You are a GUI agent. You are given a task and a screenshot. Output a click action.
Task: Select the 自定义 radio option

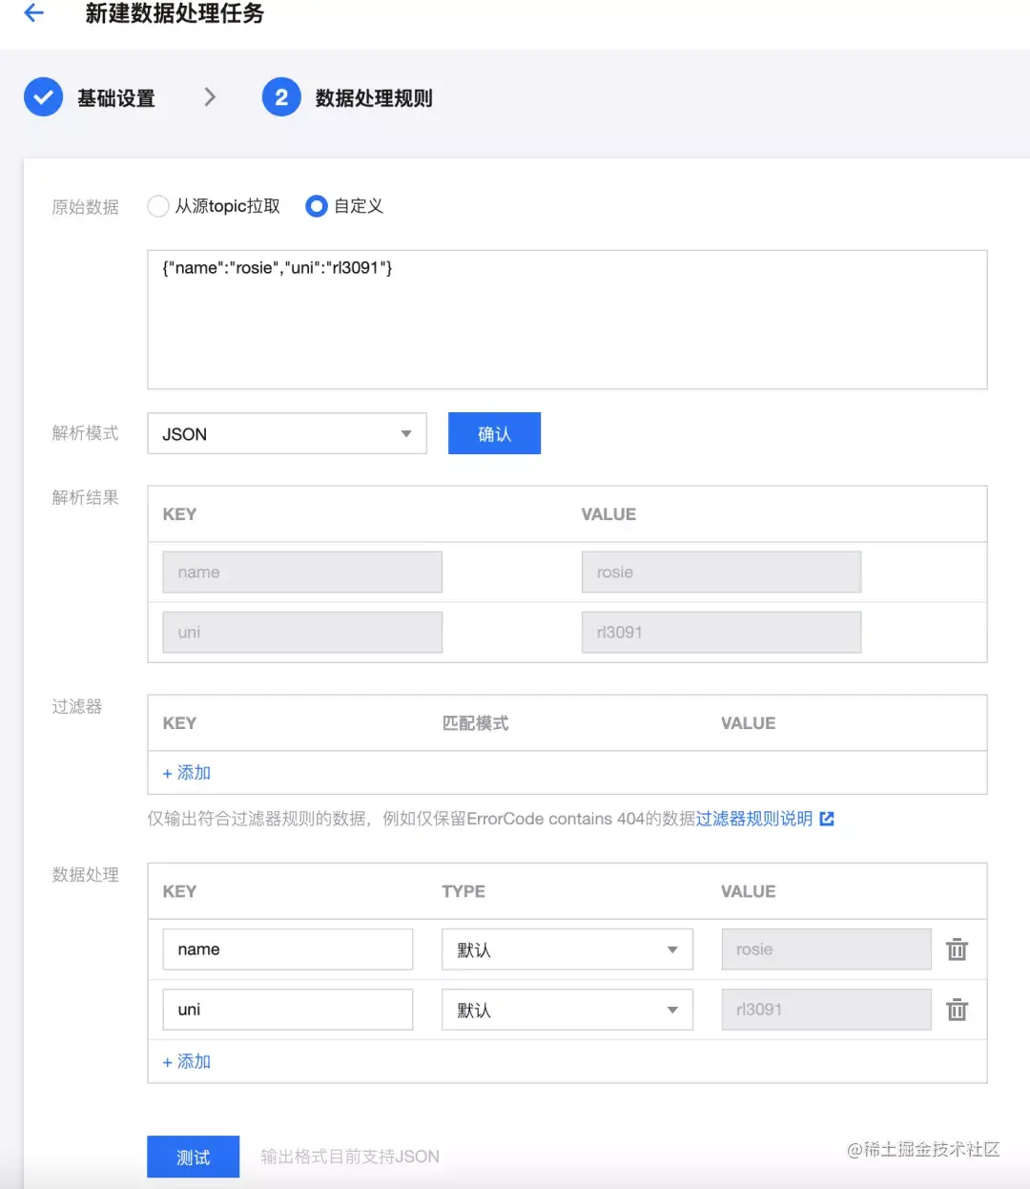pyautogui.click(x=316, y=206)
